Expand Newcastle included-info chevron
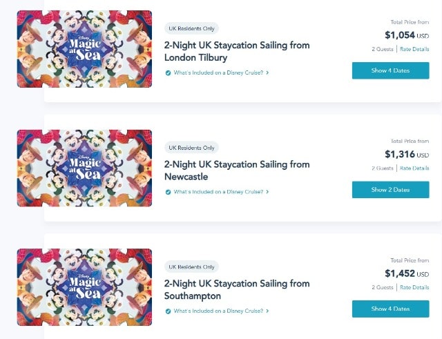 pos(267,192)
